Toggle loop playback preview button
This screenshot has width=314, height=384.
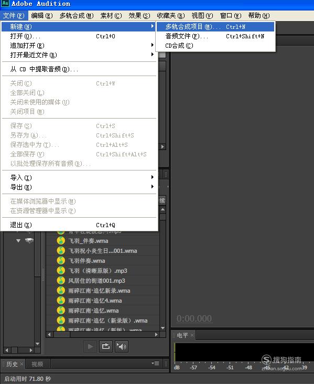click(106, 347)
